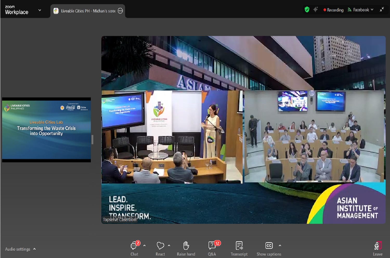Viewport: 390px width, 258px height.
Task: Expand reaction options arrow beside React
Action: (x=169, y=246)
